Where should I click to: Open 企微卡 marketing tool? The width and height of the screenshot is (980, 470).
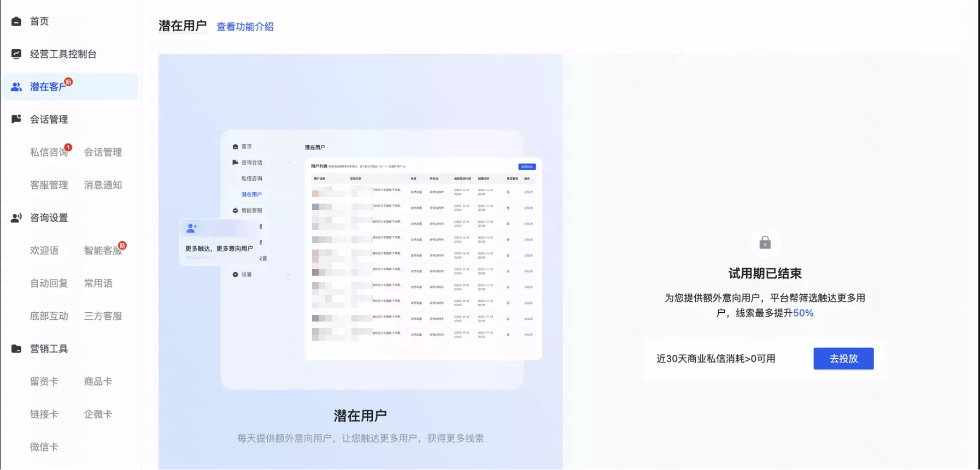(x=98, y=414)
